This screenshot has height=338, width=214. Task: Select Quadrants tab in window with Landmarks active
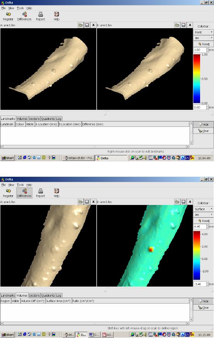[48, 119]
